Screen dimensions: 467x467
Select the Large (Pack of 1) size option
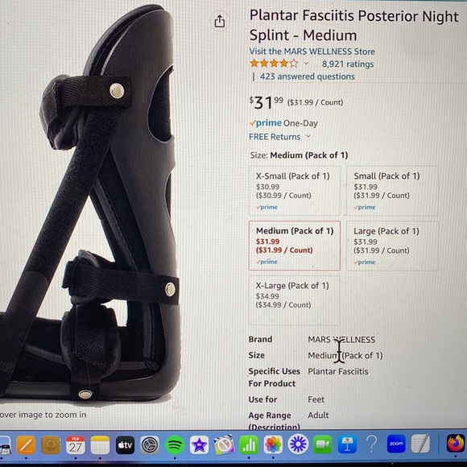click(392, 246)
